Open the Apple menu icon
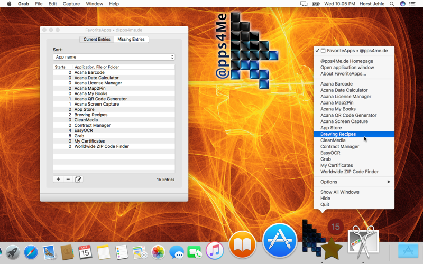Viewport: 423px width, 264px height. (9, 4)
